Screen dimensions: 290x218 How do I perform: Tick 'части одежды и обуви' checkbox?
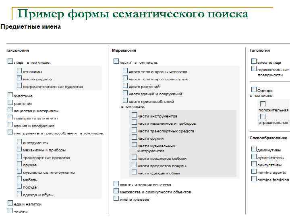[x=134, y=172]
